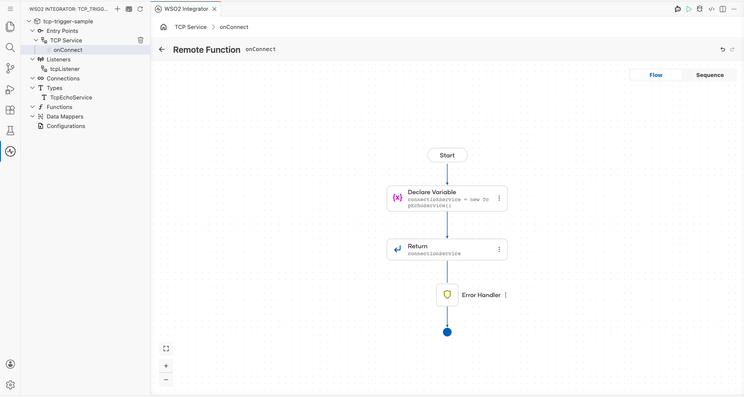Collapse the Data Mappers section

coord(32,116)
